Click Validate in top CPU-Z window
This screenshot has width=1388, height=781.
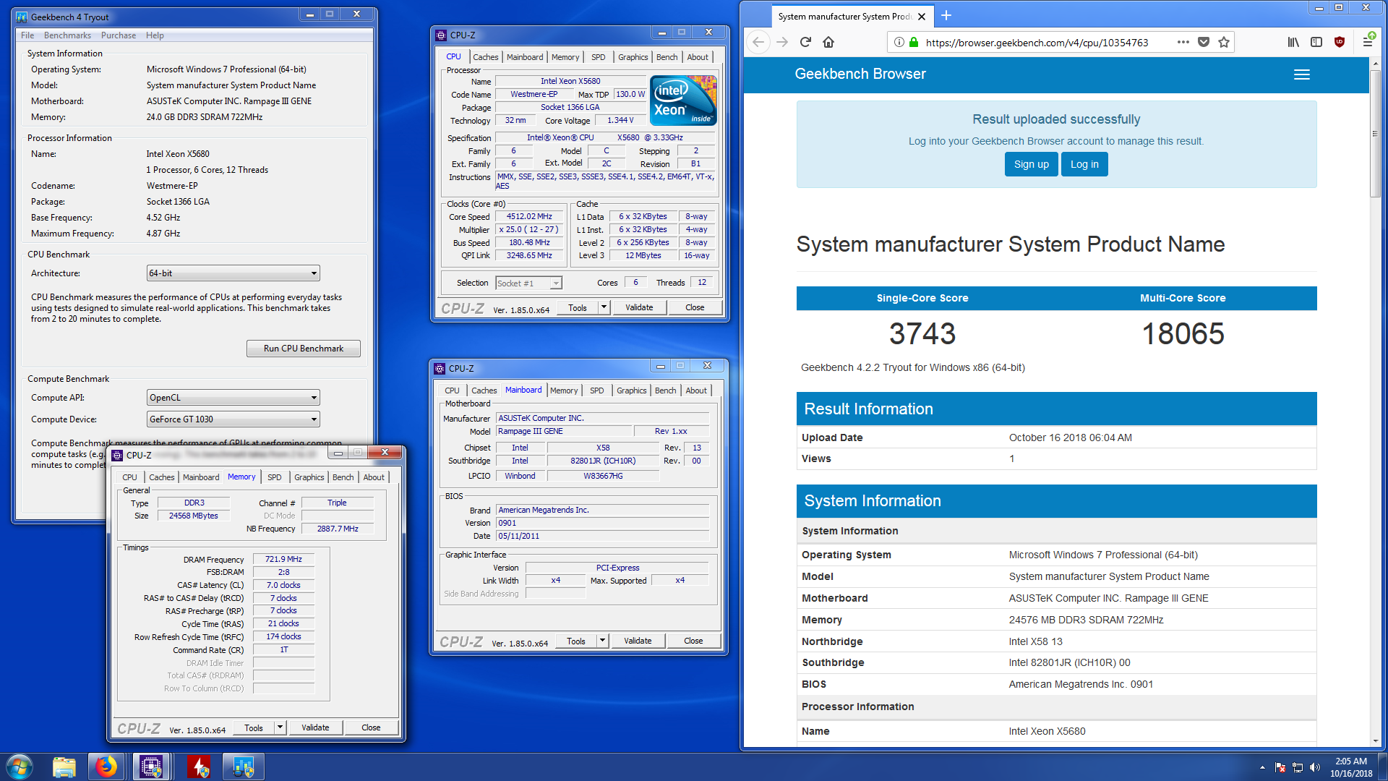[x=639, y=307]
